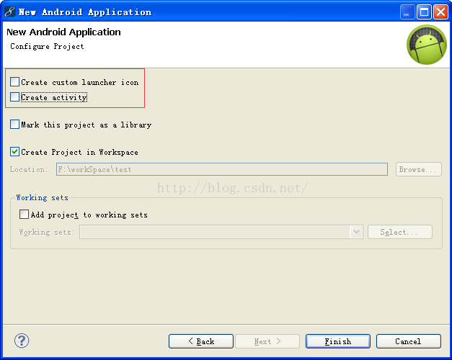Click the title bar application icon
This screenshot has width=452, height=360.
click(x=9, y=12)
